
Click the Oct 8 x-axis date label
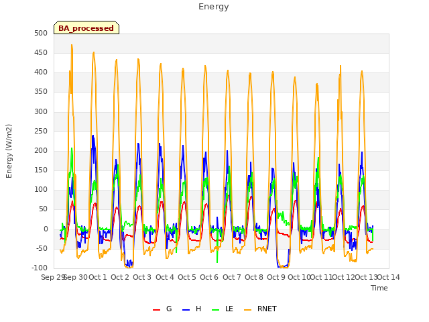[x=254, y=277]
